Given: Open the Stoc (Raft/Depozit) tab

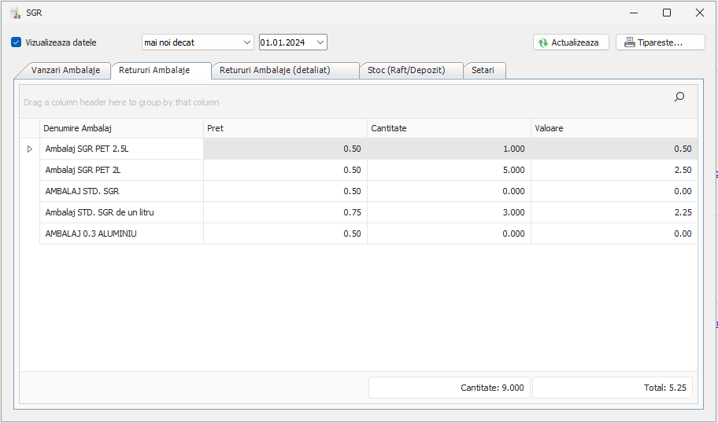Looking at the screenshot, I should [405, 70].
